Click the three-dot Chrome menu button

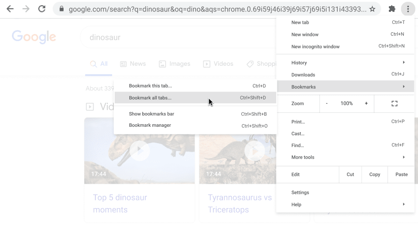pos(408,9)
